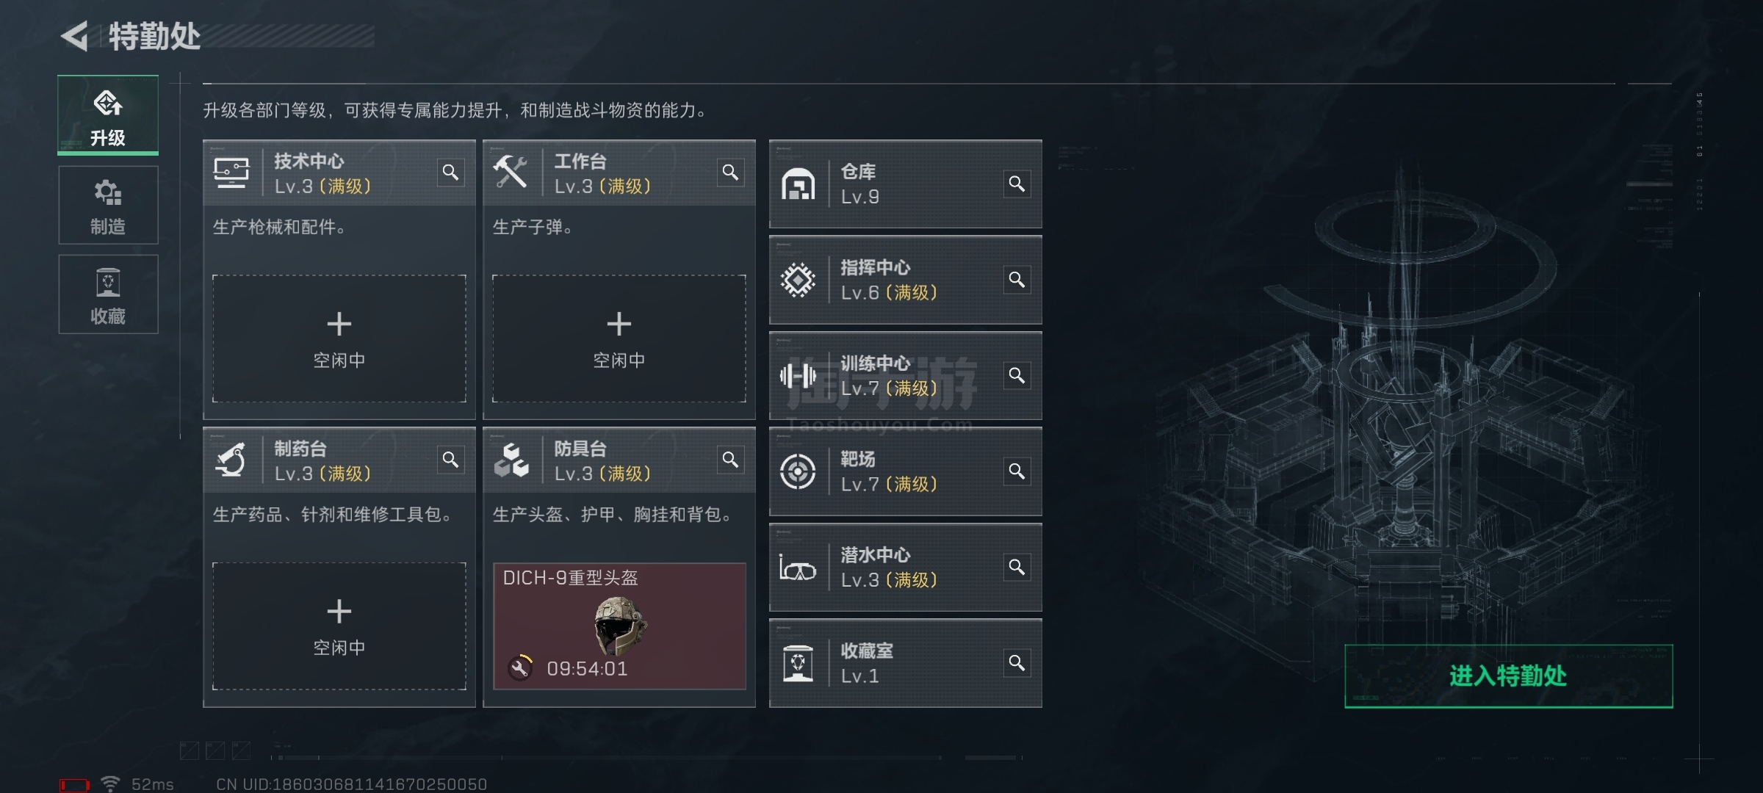The width and height of the screenshot is (1763, 793).
Task: Click the magnifier on 制药台
Action: tap(450, 460)
